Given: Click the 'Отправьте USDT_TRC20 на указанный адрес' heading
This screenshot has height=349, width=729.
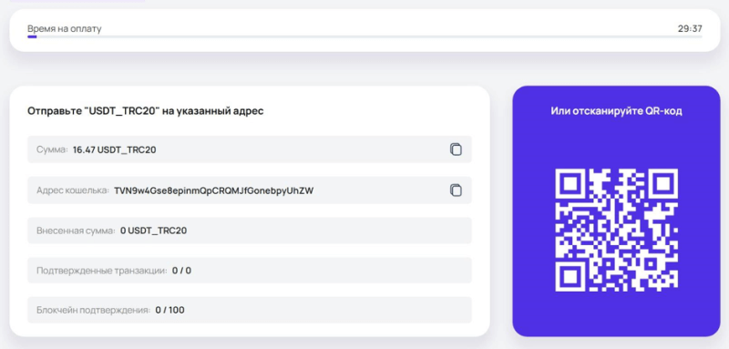Looking at the screenshot, I should tap(146, 111).
